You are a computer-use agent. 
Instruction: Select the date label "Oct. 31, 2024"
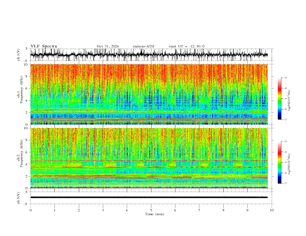point(108,46)
